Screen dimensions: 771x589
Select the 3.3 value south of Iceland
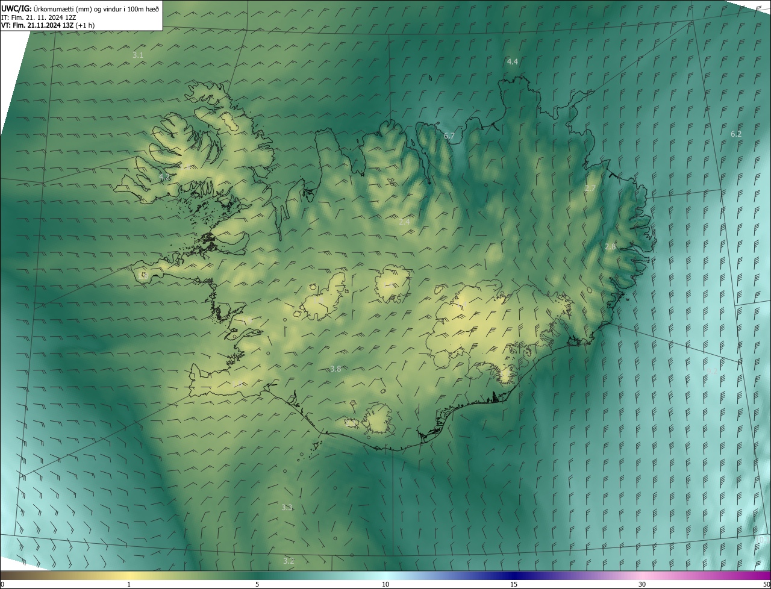287,508
